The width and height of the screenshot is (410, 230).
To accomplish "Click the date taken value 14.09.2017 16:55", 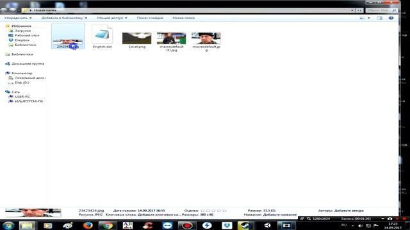I will click(x=151, y=210).
